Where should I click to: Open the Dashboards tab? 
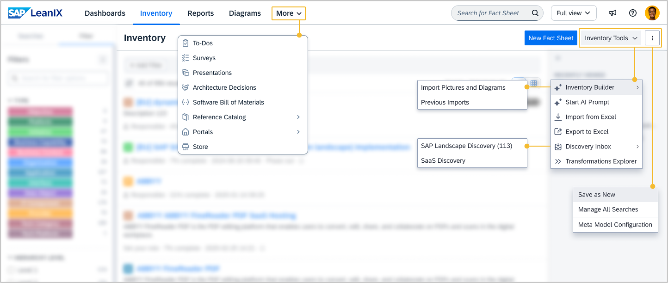[105, 13]
